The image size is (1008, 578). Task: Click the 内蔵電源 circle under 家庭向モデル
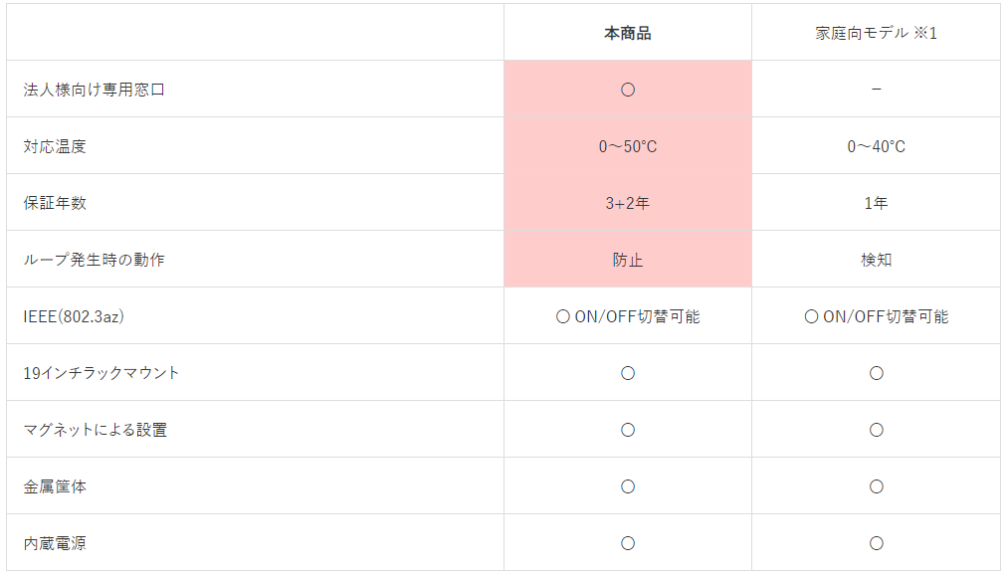click(877, 543)
